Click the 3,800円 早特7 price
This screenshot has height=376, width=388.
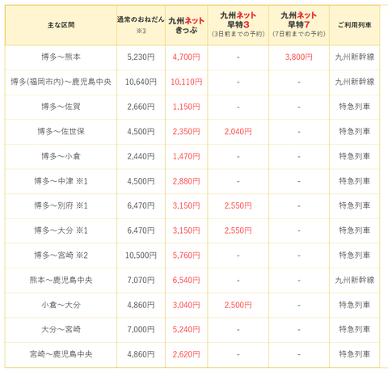pyautogui.click(x=299, y=57)
